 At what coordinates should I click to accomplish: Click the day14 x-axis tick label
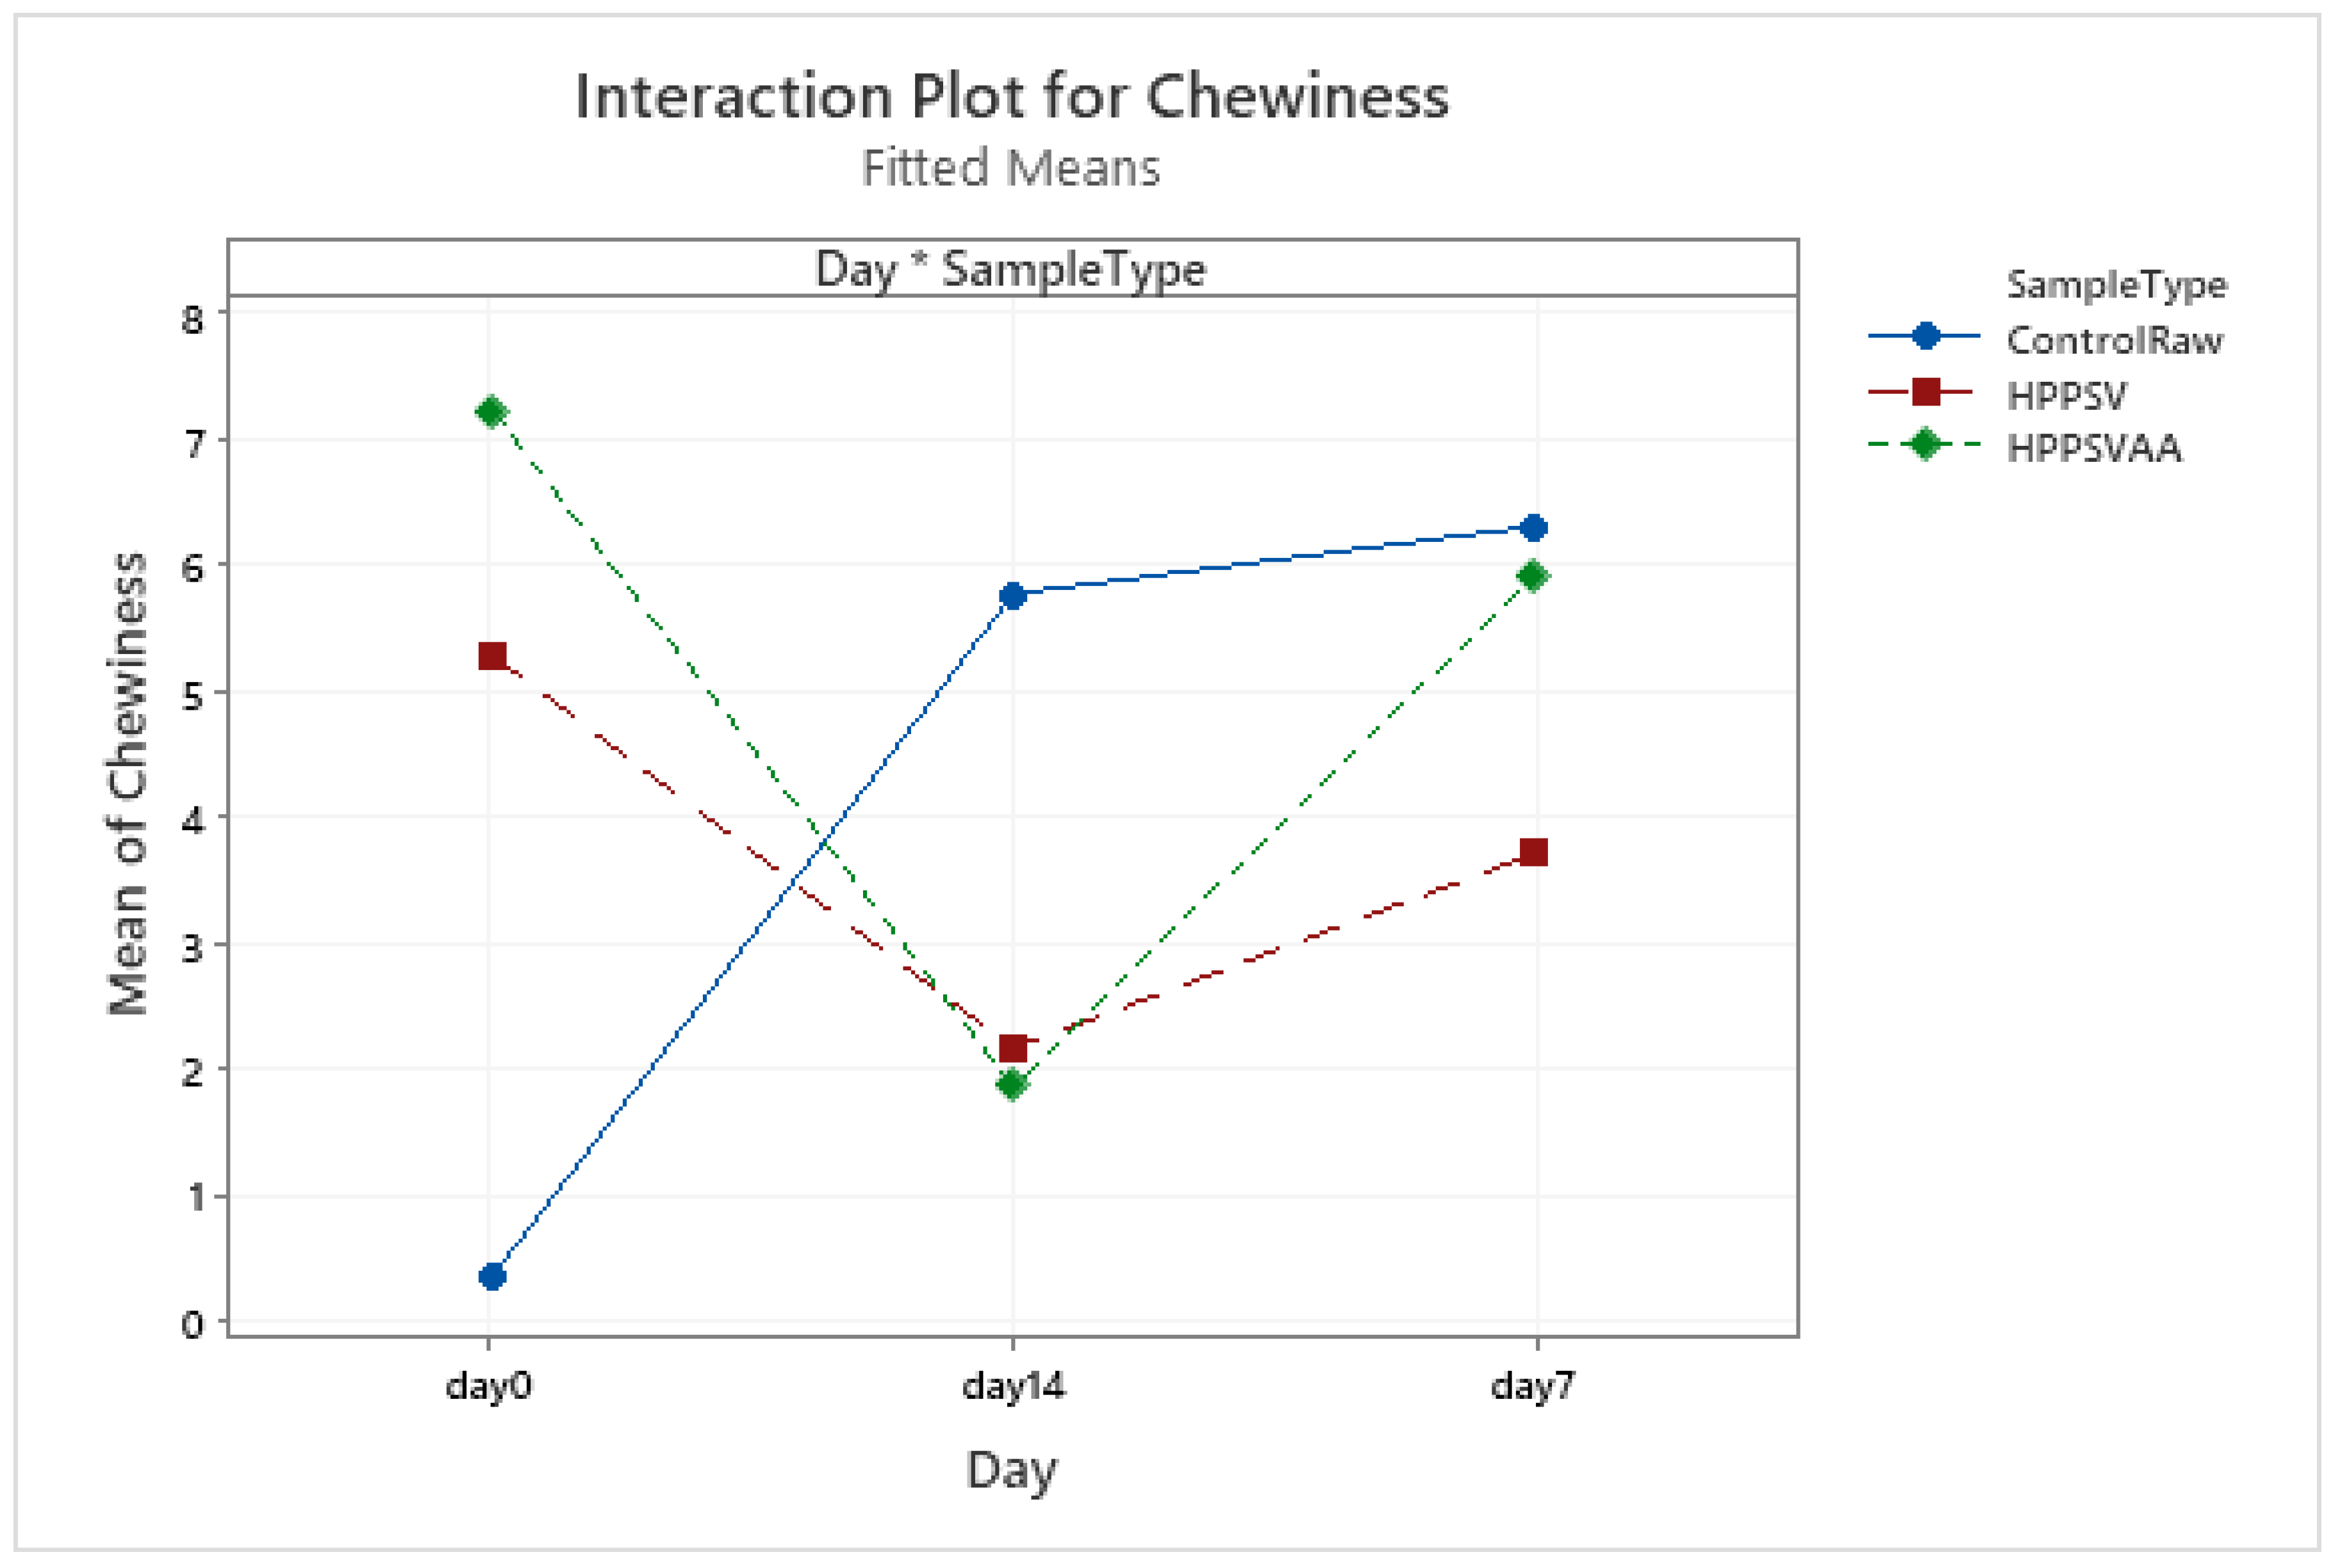click(x=1012, y=1386)
